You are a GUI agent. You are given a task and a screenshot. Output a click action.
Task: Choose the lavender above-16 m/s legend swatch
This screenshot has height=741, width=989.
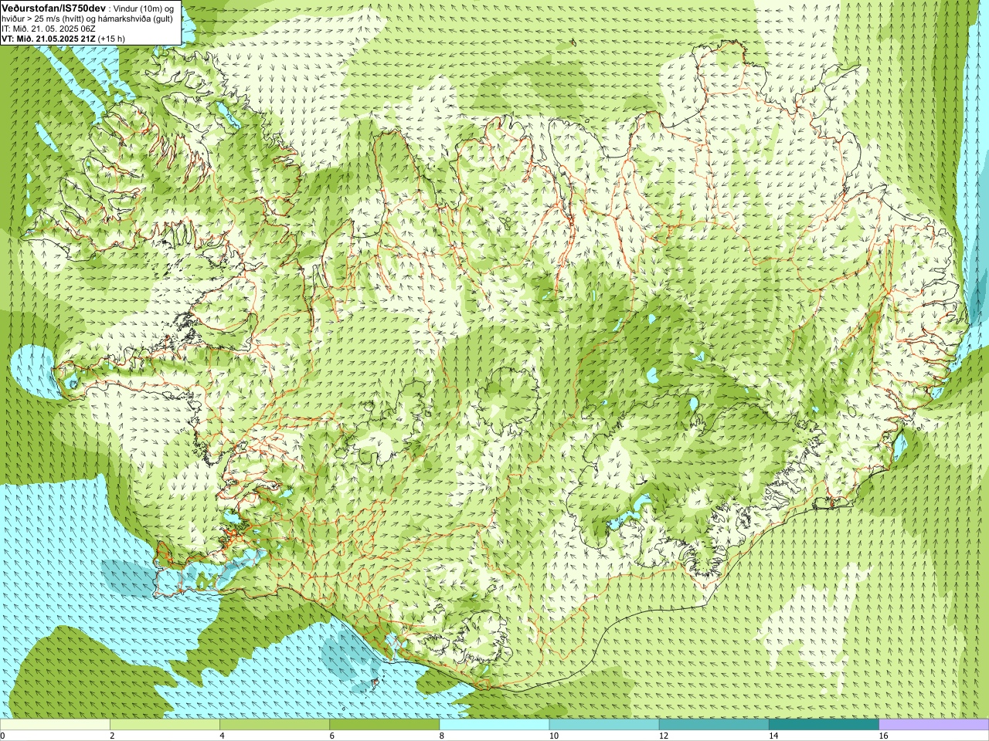pyautogui.click(x=933, y=725)
